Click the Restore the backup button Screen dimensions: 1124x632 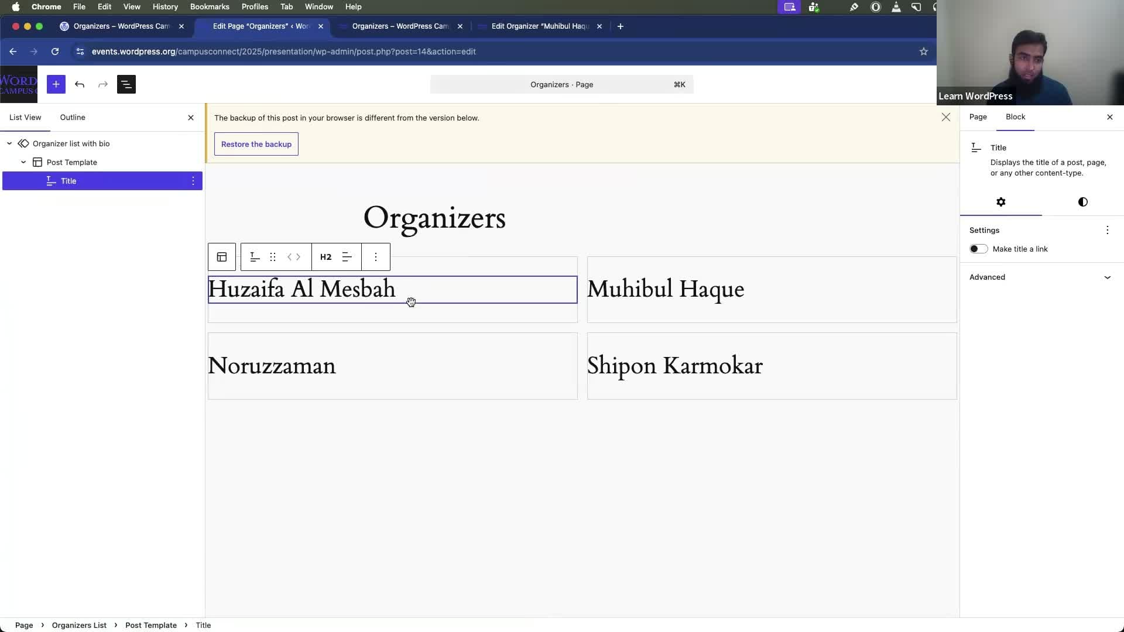(256, 144)
